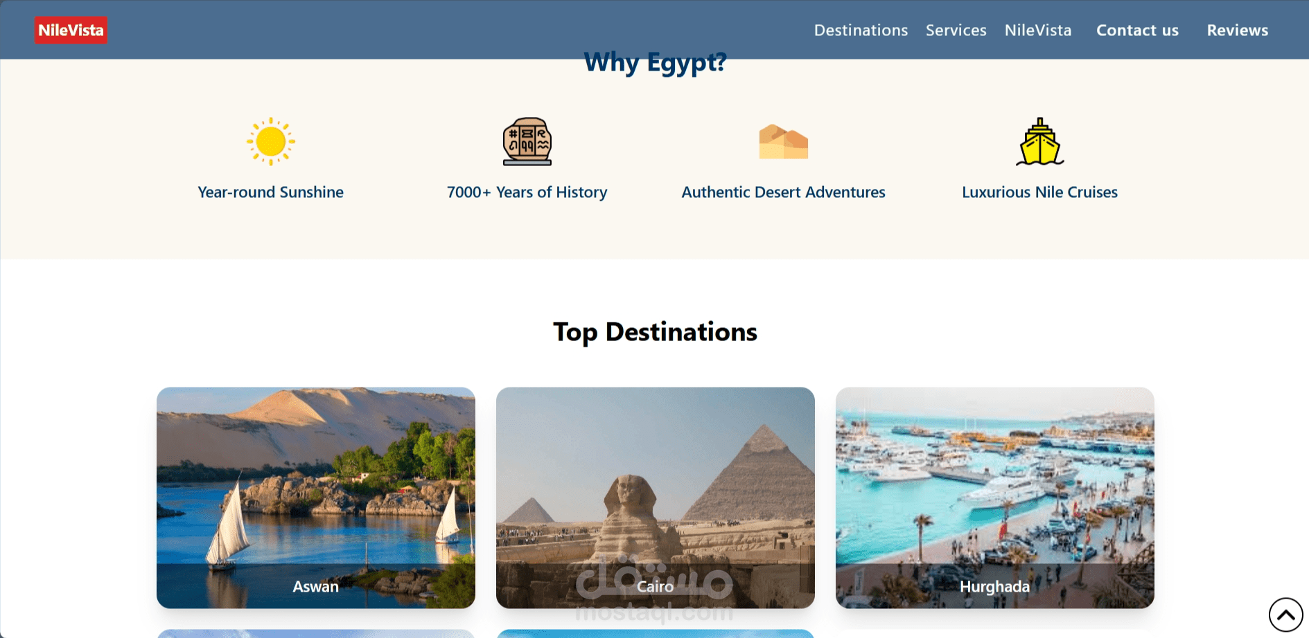Click the NileVista red logo
Screen dimensions: 1309x638
point(71,30)
